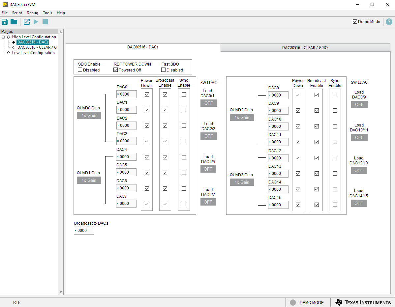The image size is (395, 307).
Task: Click the Texas Instruments logo
Action: (363, 302)
